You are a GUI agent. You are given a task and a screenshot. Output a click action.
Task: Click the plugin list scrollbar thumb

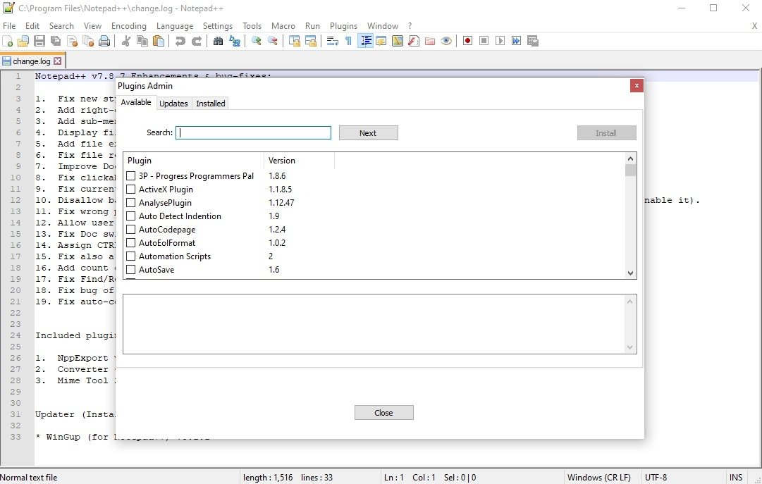[x=630, y=170]
